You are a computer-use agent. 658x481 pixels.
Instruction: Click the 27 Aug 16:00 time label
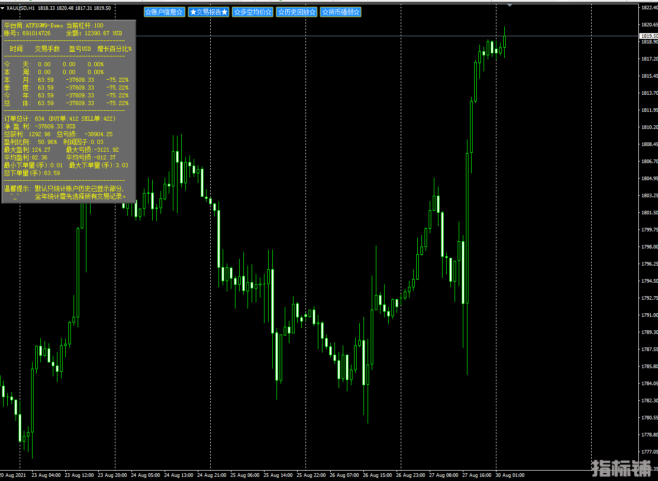point(478,475)
